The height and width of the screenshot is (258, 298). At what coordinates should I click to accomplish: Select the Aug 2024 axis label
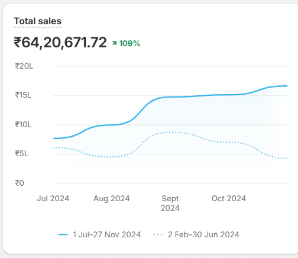pyautogui.click(x=112, y=198)
